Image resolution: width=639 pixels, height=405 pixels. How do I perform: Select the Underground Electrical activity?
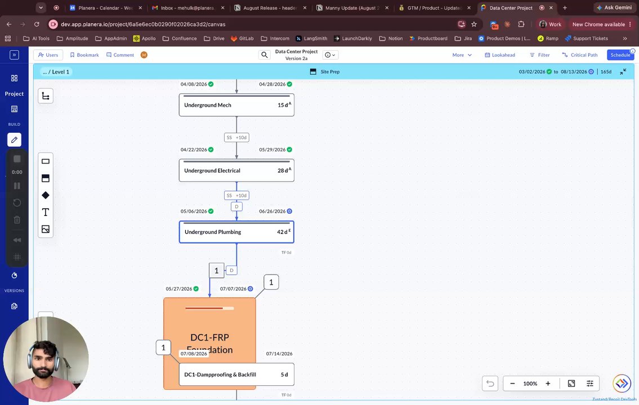coord(236,170)
